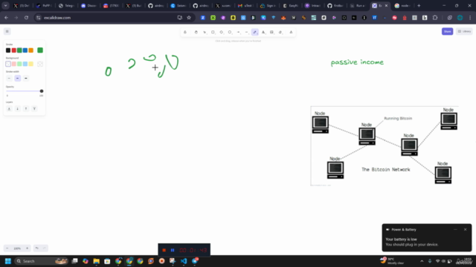Image resolution: width=476 pixels, height=267 pixels.
Task: Open the Library sidebar
Action: pos(464,31)
